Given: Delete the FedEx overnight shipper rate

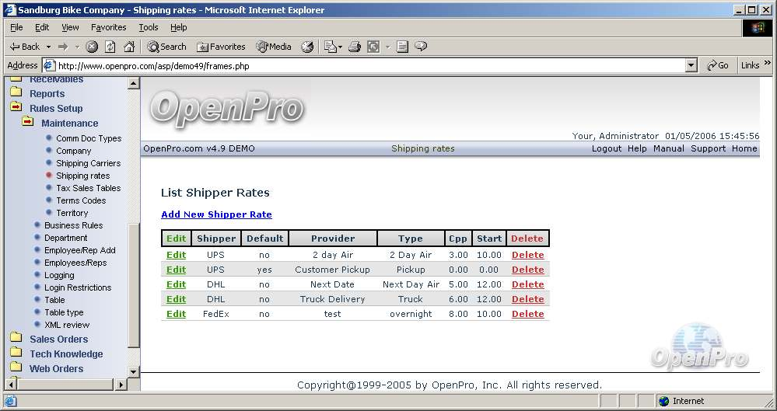Looking at the screenshot, I should (x=527, y=314).
